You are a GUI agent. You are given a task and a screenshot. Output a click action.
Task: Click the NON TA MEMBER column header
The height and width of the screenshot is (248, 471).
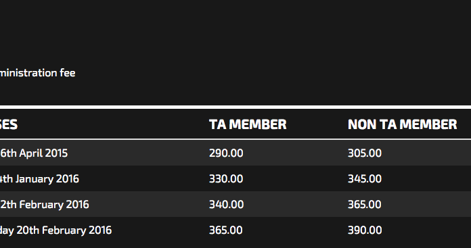coord(402,124)
